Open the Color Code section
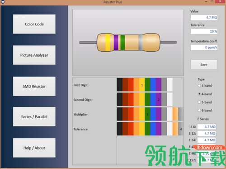 pyautogui.click(x=34, y=24)
